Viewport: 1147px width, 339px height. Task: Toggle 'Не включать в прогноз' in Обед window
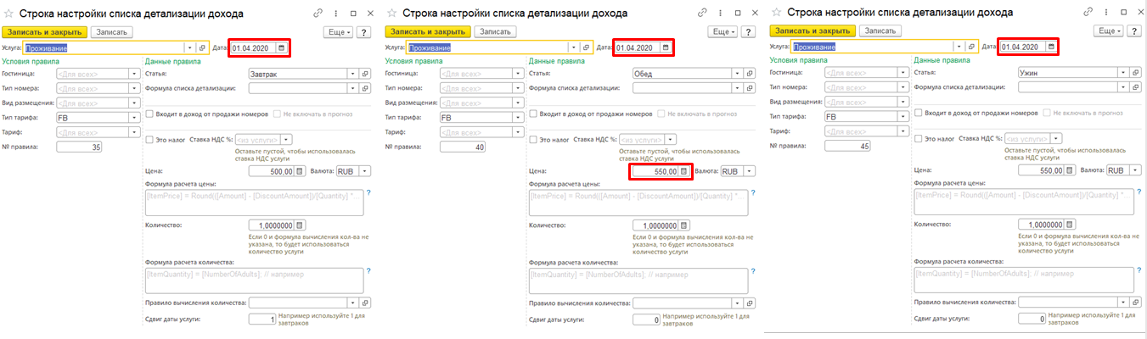tap(661, 114)
